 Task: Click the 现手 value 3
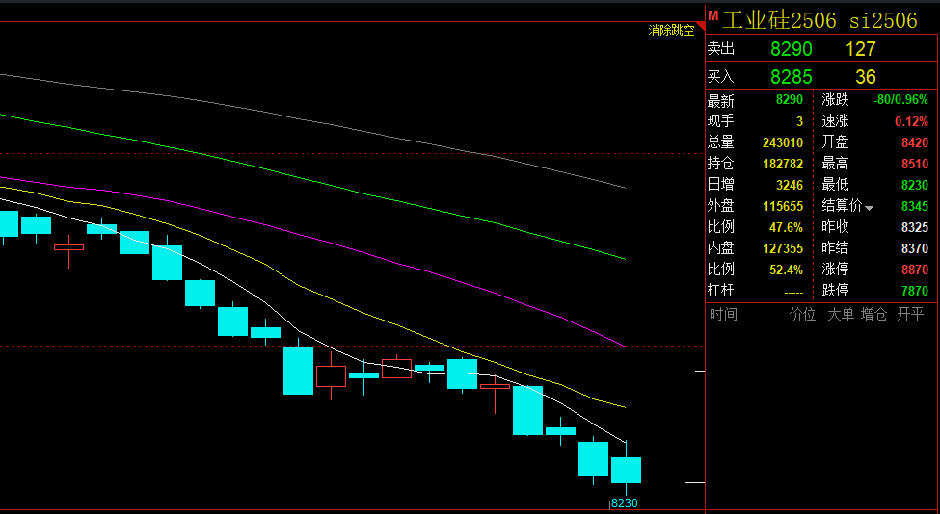(799, 121)
